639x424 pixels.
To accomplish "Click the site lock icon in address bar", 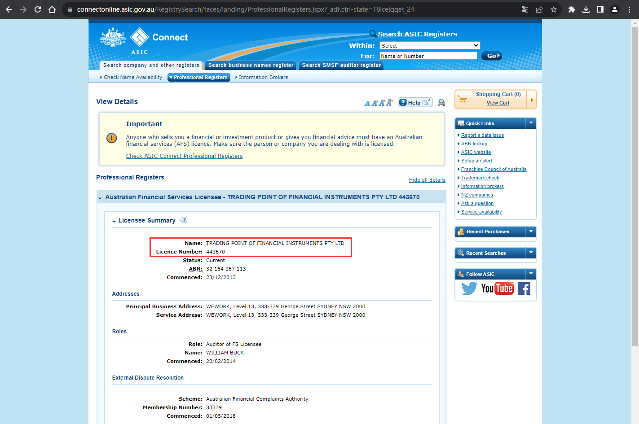I will point(70,9).
